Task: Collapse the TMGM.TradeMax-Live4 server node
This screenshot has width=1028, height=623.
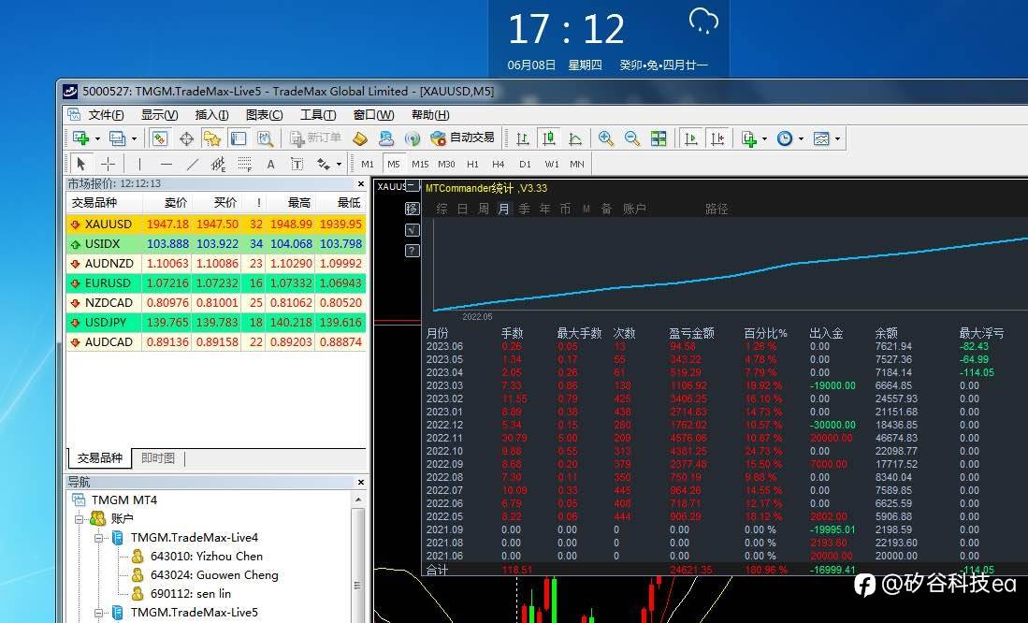Action: pos(100,538)
